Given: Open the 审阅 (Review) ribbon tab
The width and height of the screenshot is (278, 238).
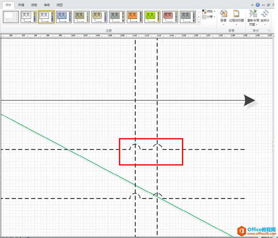Looking at the screenshot, I should (x=47, y=5).
